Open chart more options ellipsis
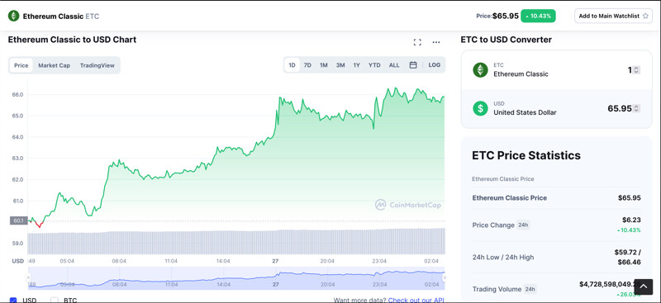661x303 pixels. (x=436, y=42)
